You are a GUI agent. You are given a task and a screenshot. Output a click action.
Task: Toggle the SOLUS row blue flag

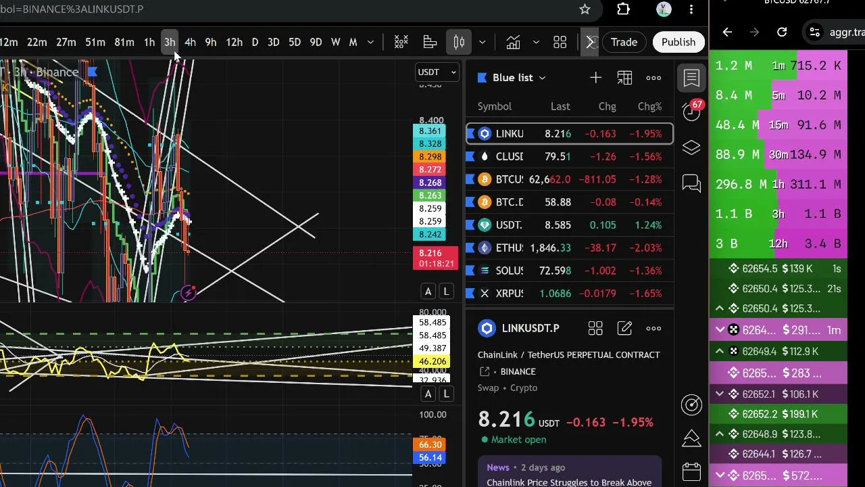(471, 271)
